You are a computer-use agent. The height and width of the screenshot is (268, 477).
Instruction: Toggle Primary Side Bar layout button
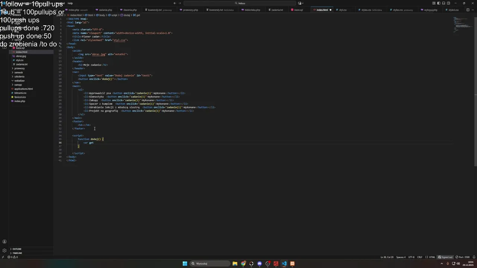point(439,3)
